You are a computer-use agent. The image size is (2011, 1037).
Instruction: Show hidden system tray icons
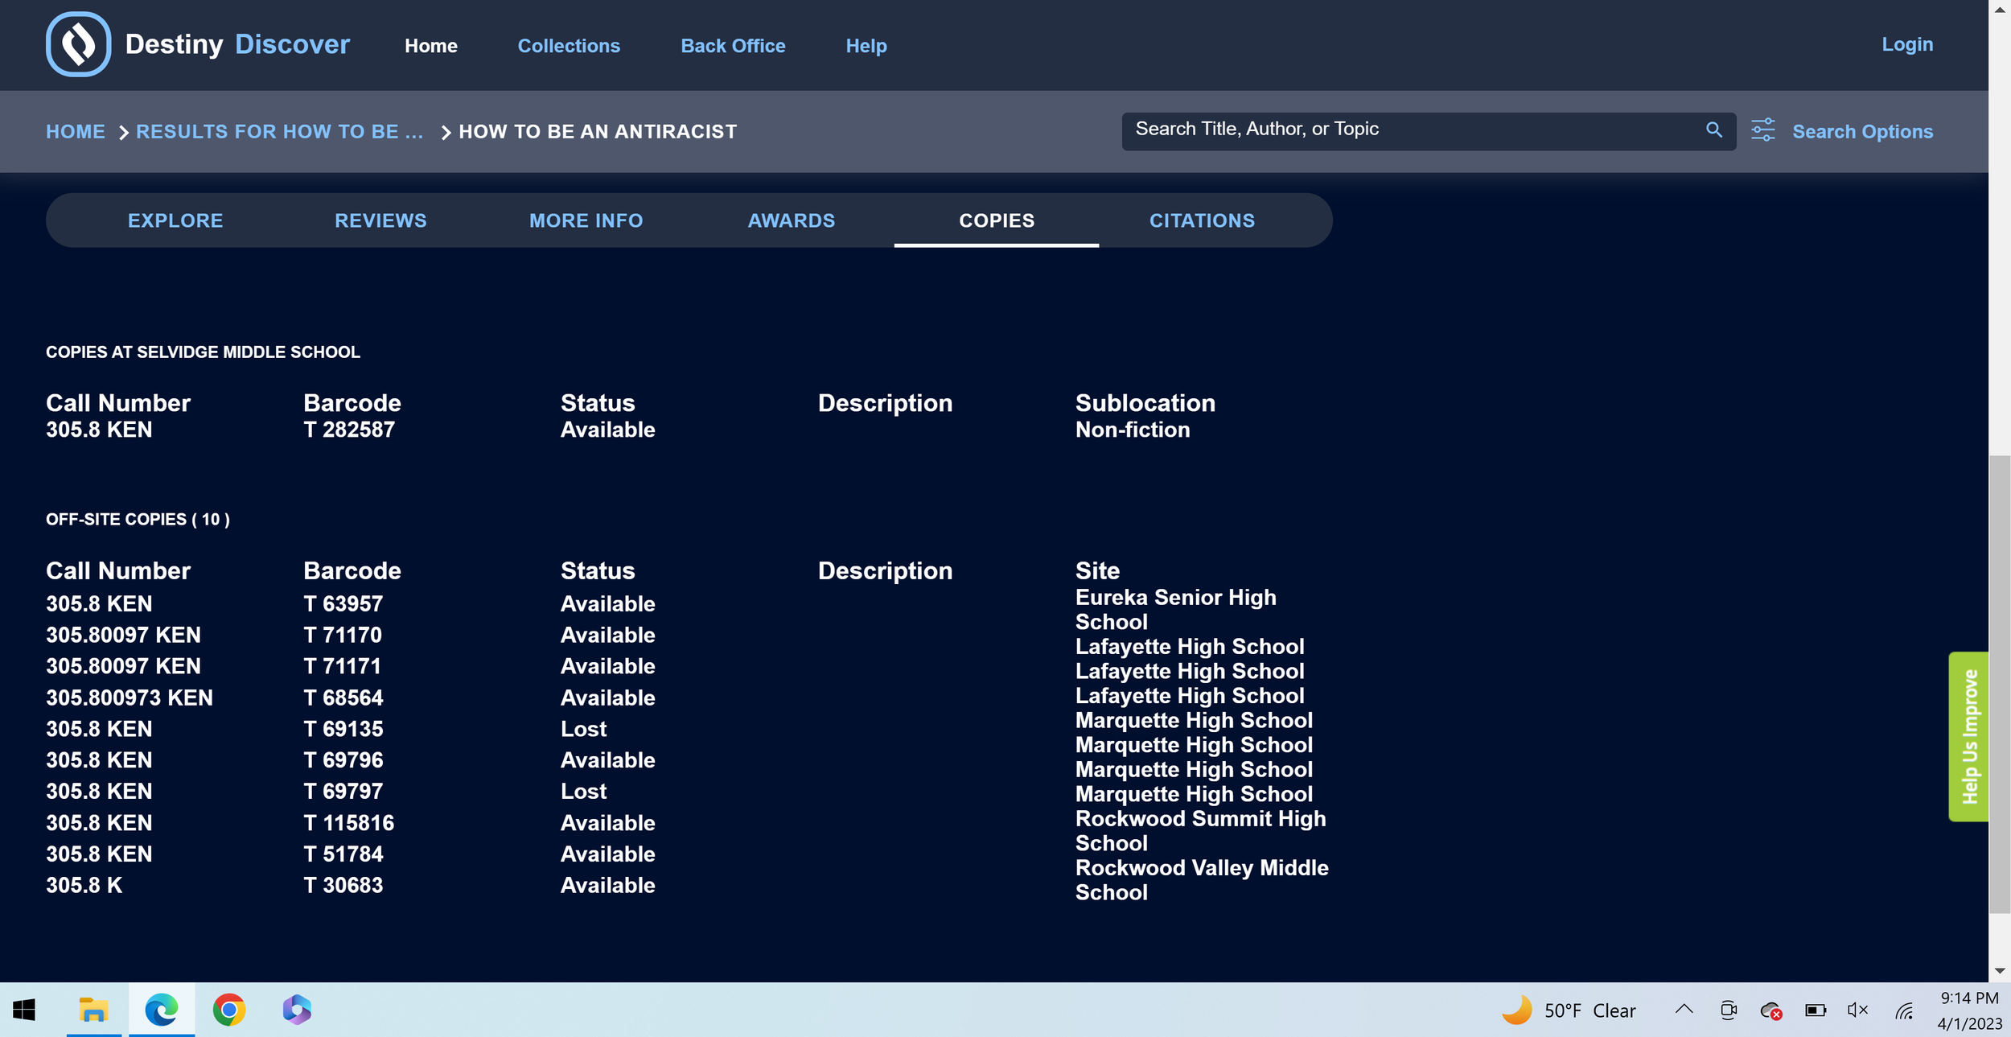[x=1684, y=1010]
